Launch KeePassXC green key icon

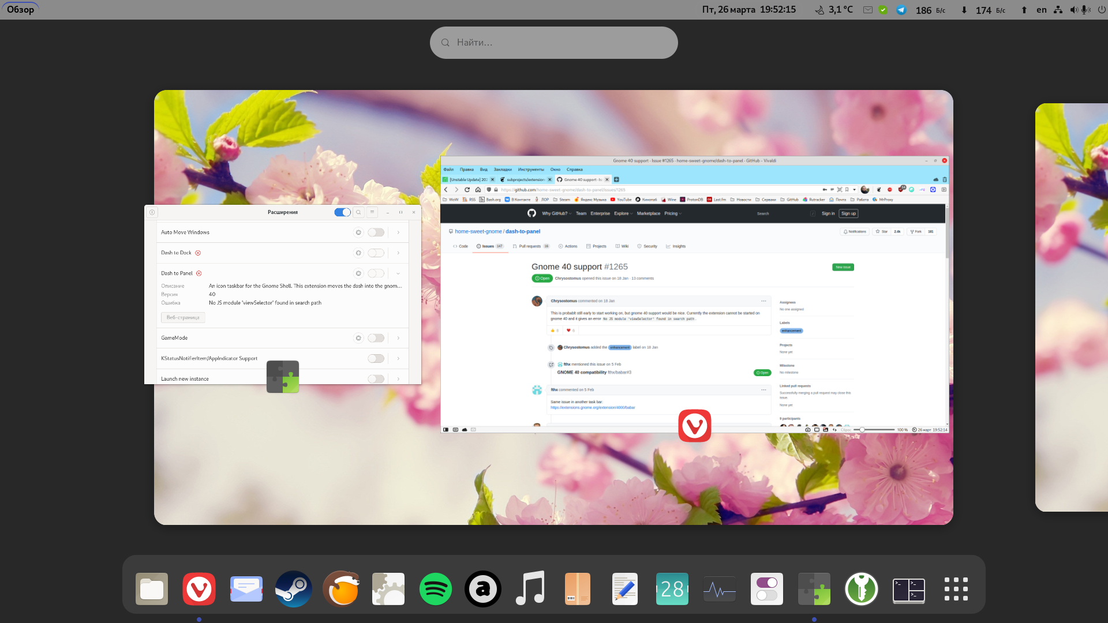click(862, 589)
